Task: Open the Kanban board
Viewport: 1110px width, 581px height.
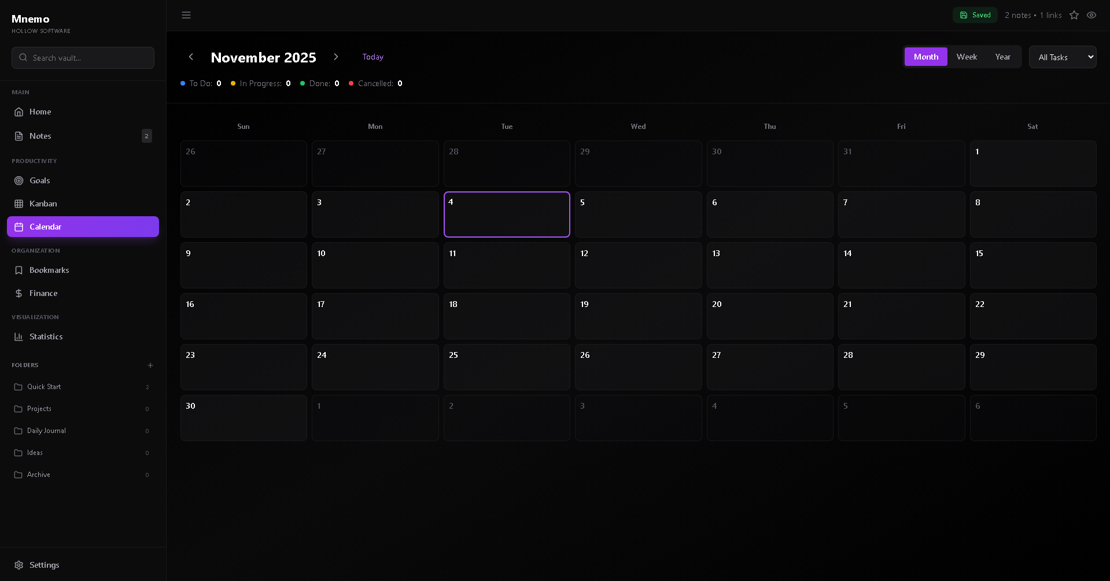Action: click(x=83, y=203)
